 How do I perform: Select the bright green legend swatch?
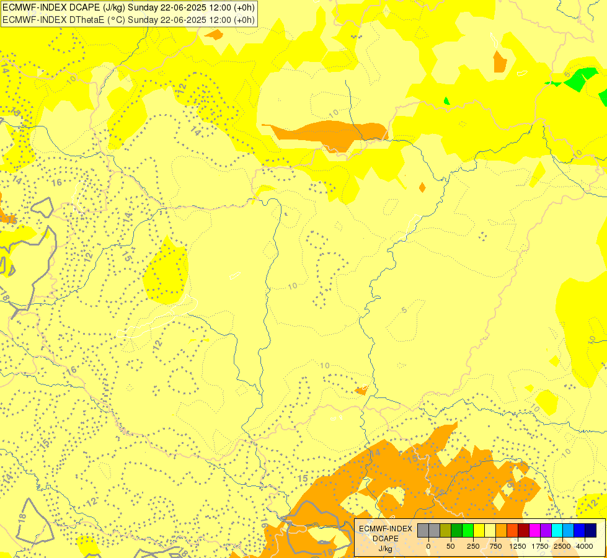[x=468, y=531]
